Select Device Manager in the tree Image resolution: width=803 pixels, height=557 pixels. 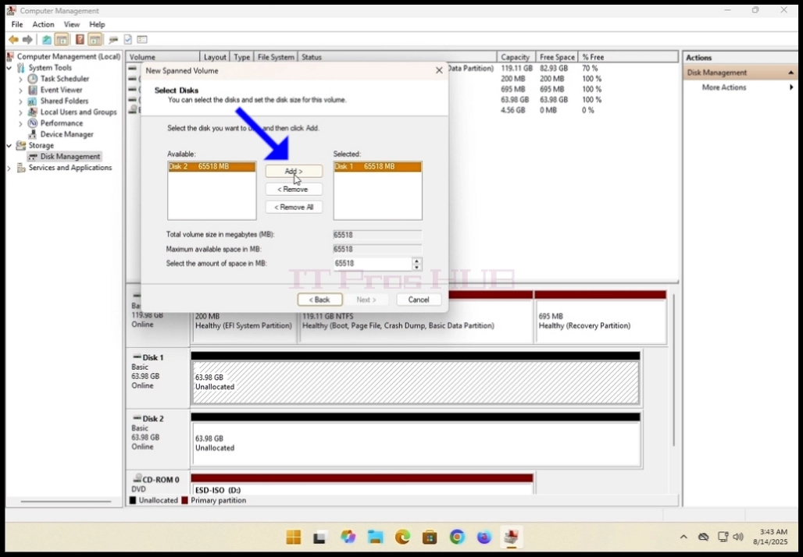click(x=66, y=134)
